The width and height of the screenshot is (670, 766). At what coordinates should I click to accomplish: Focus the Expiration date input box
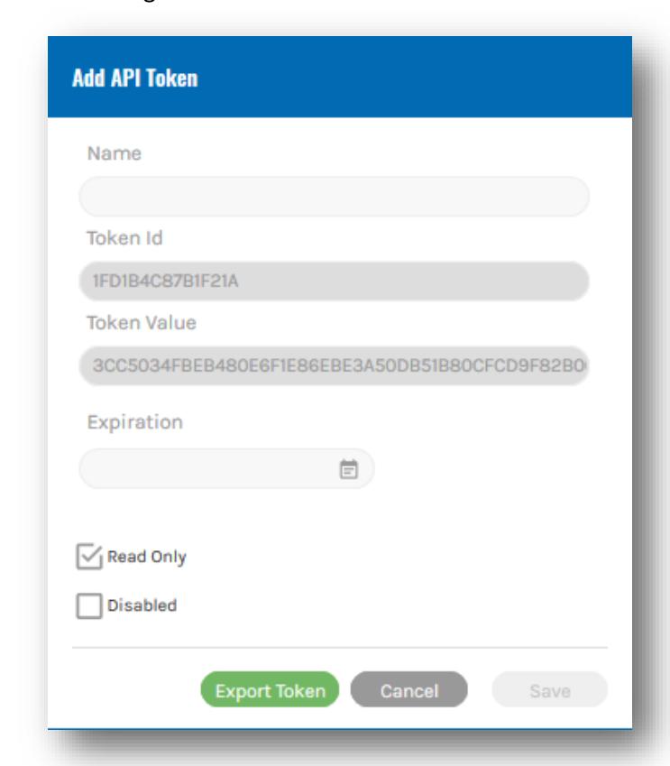pyautogui.click(x=226, y=468)
